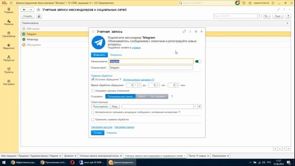Viewport: 295px width, 166px height.
Task: Click the Изменить button
Action: (100, 55)
